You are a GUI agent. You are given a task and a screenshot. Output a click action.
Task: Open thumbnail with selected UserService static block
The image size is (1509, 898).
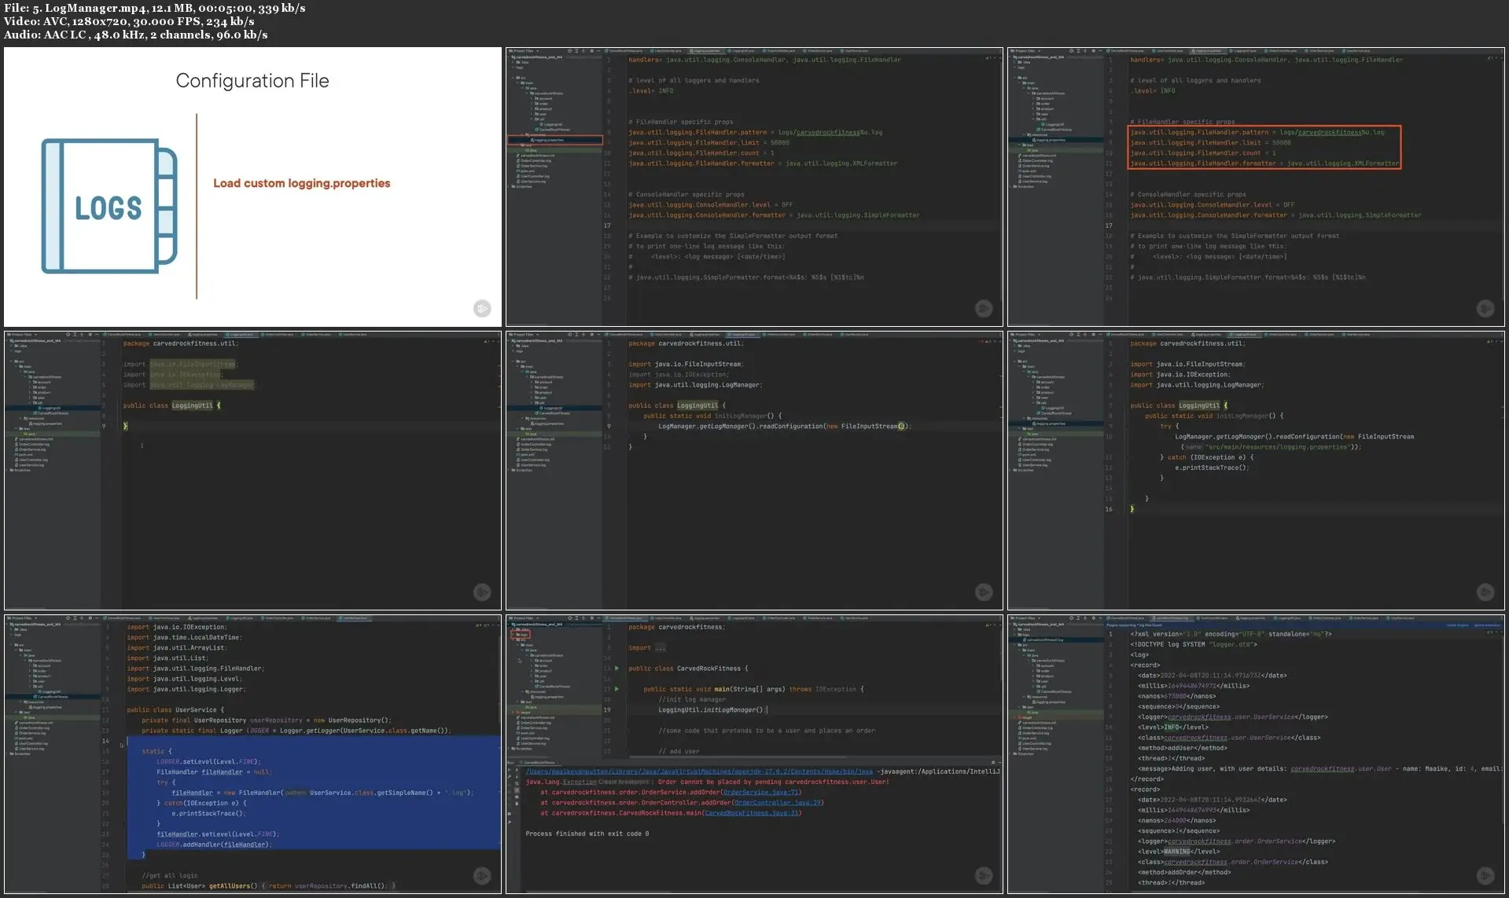click(x=252, y=754)
